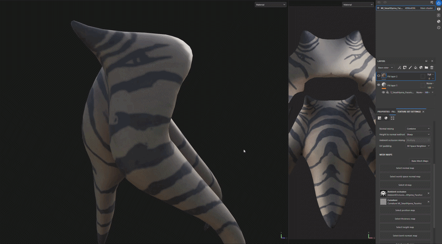Select the fill projection icon in Properties
Viewport: 442px width, 244px height.
point(380,118)
